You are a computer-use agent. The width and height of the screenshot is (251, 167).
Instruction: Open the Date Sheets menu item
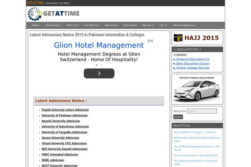tap(130, 25)
